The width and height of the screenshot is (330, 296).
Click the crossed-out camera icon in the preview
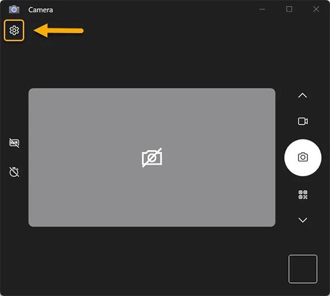(152, 157)
